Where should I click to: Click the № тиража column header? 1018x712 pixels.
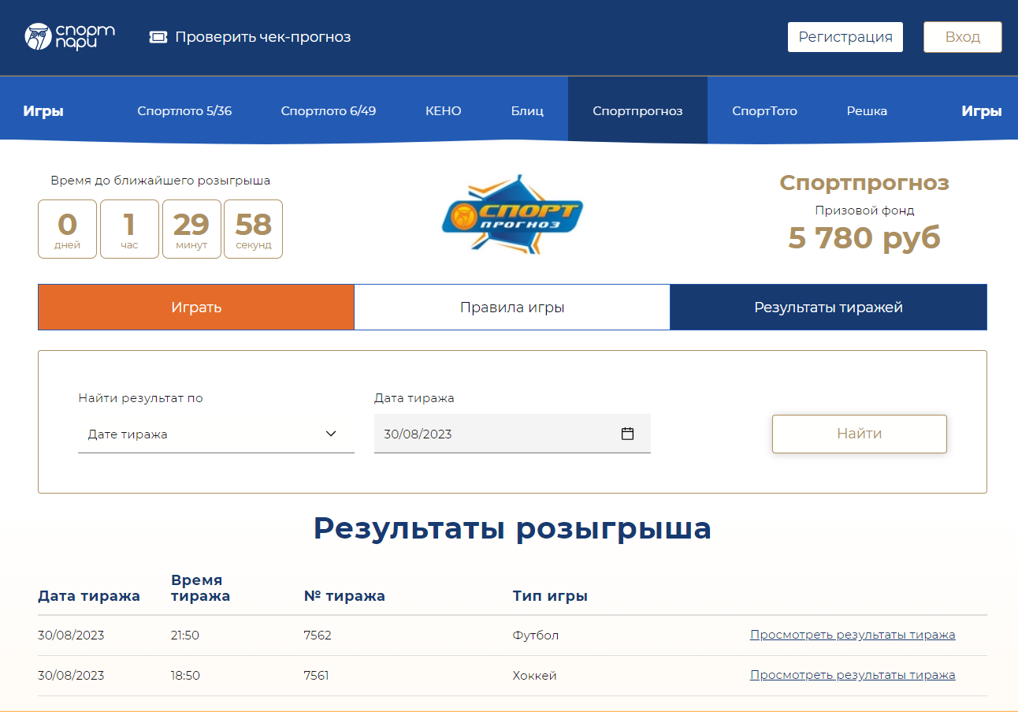pos(344,596)
